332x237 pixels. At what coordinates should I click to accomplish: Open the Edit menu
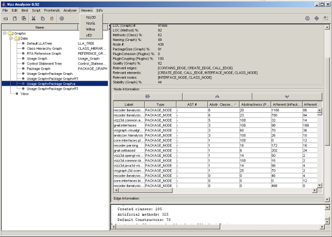14,10
